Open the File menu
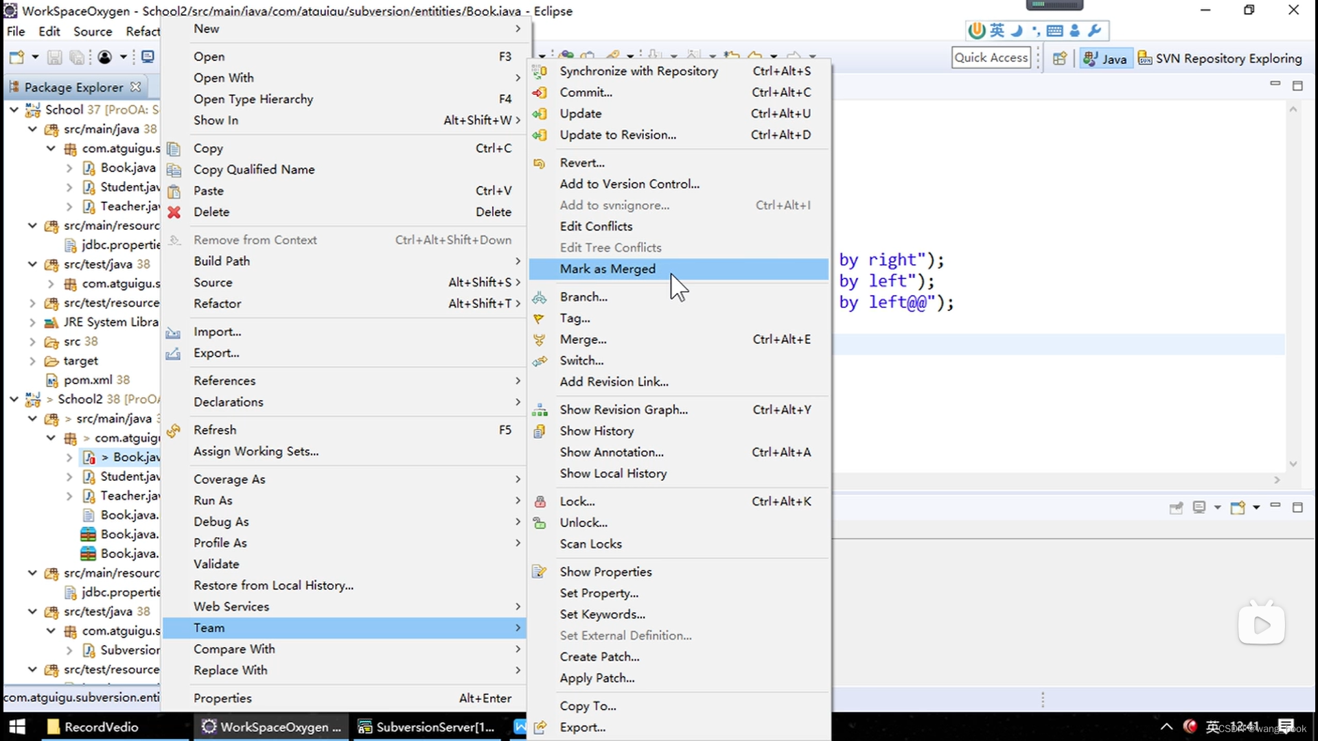Viewport: 1318px width, 741px height. (16, 32)
